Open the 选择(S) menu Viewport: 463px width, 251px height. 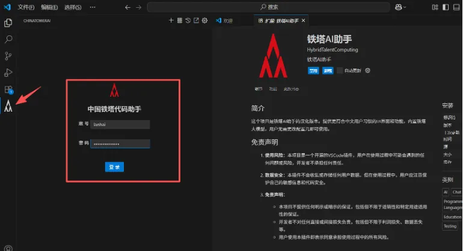73,7
